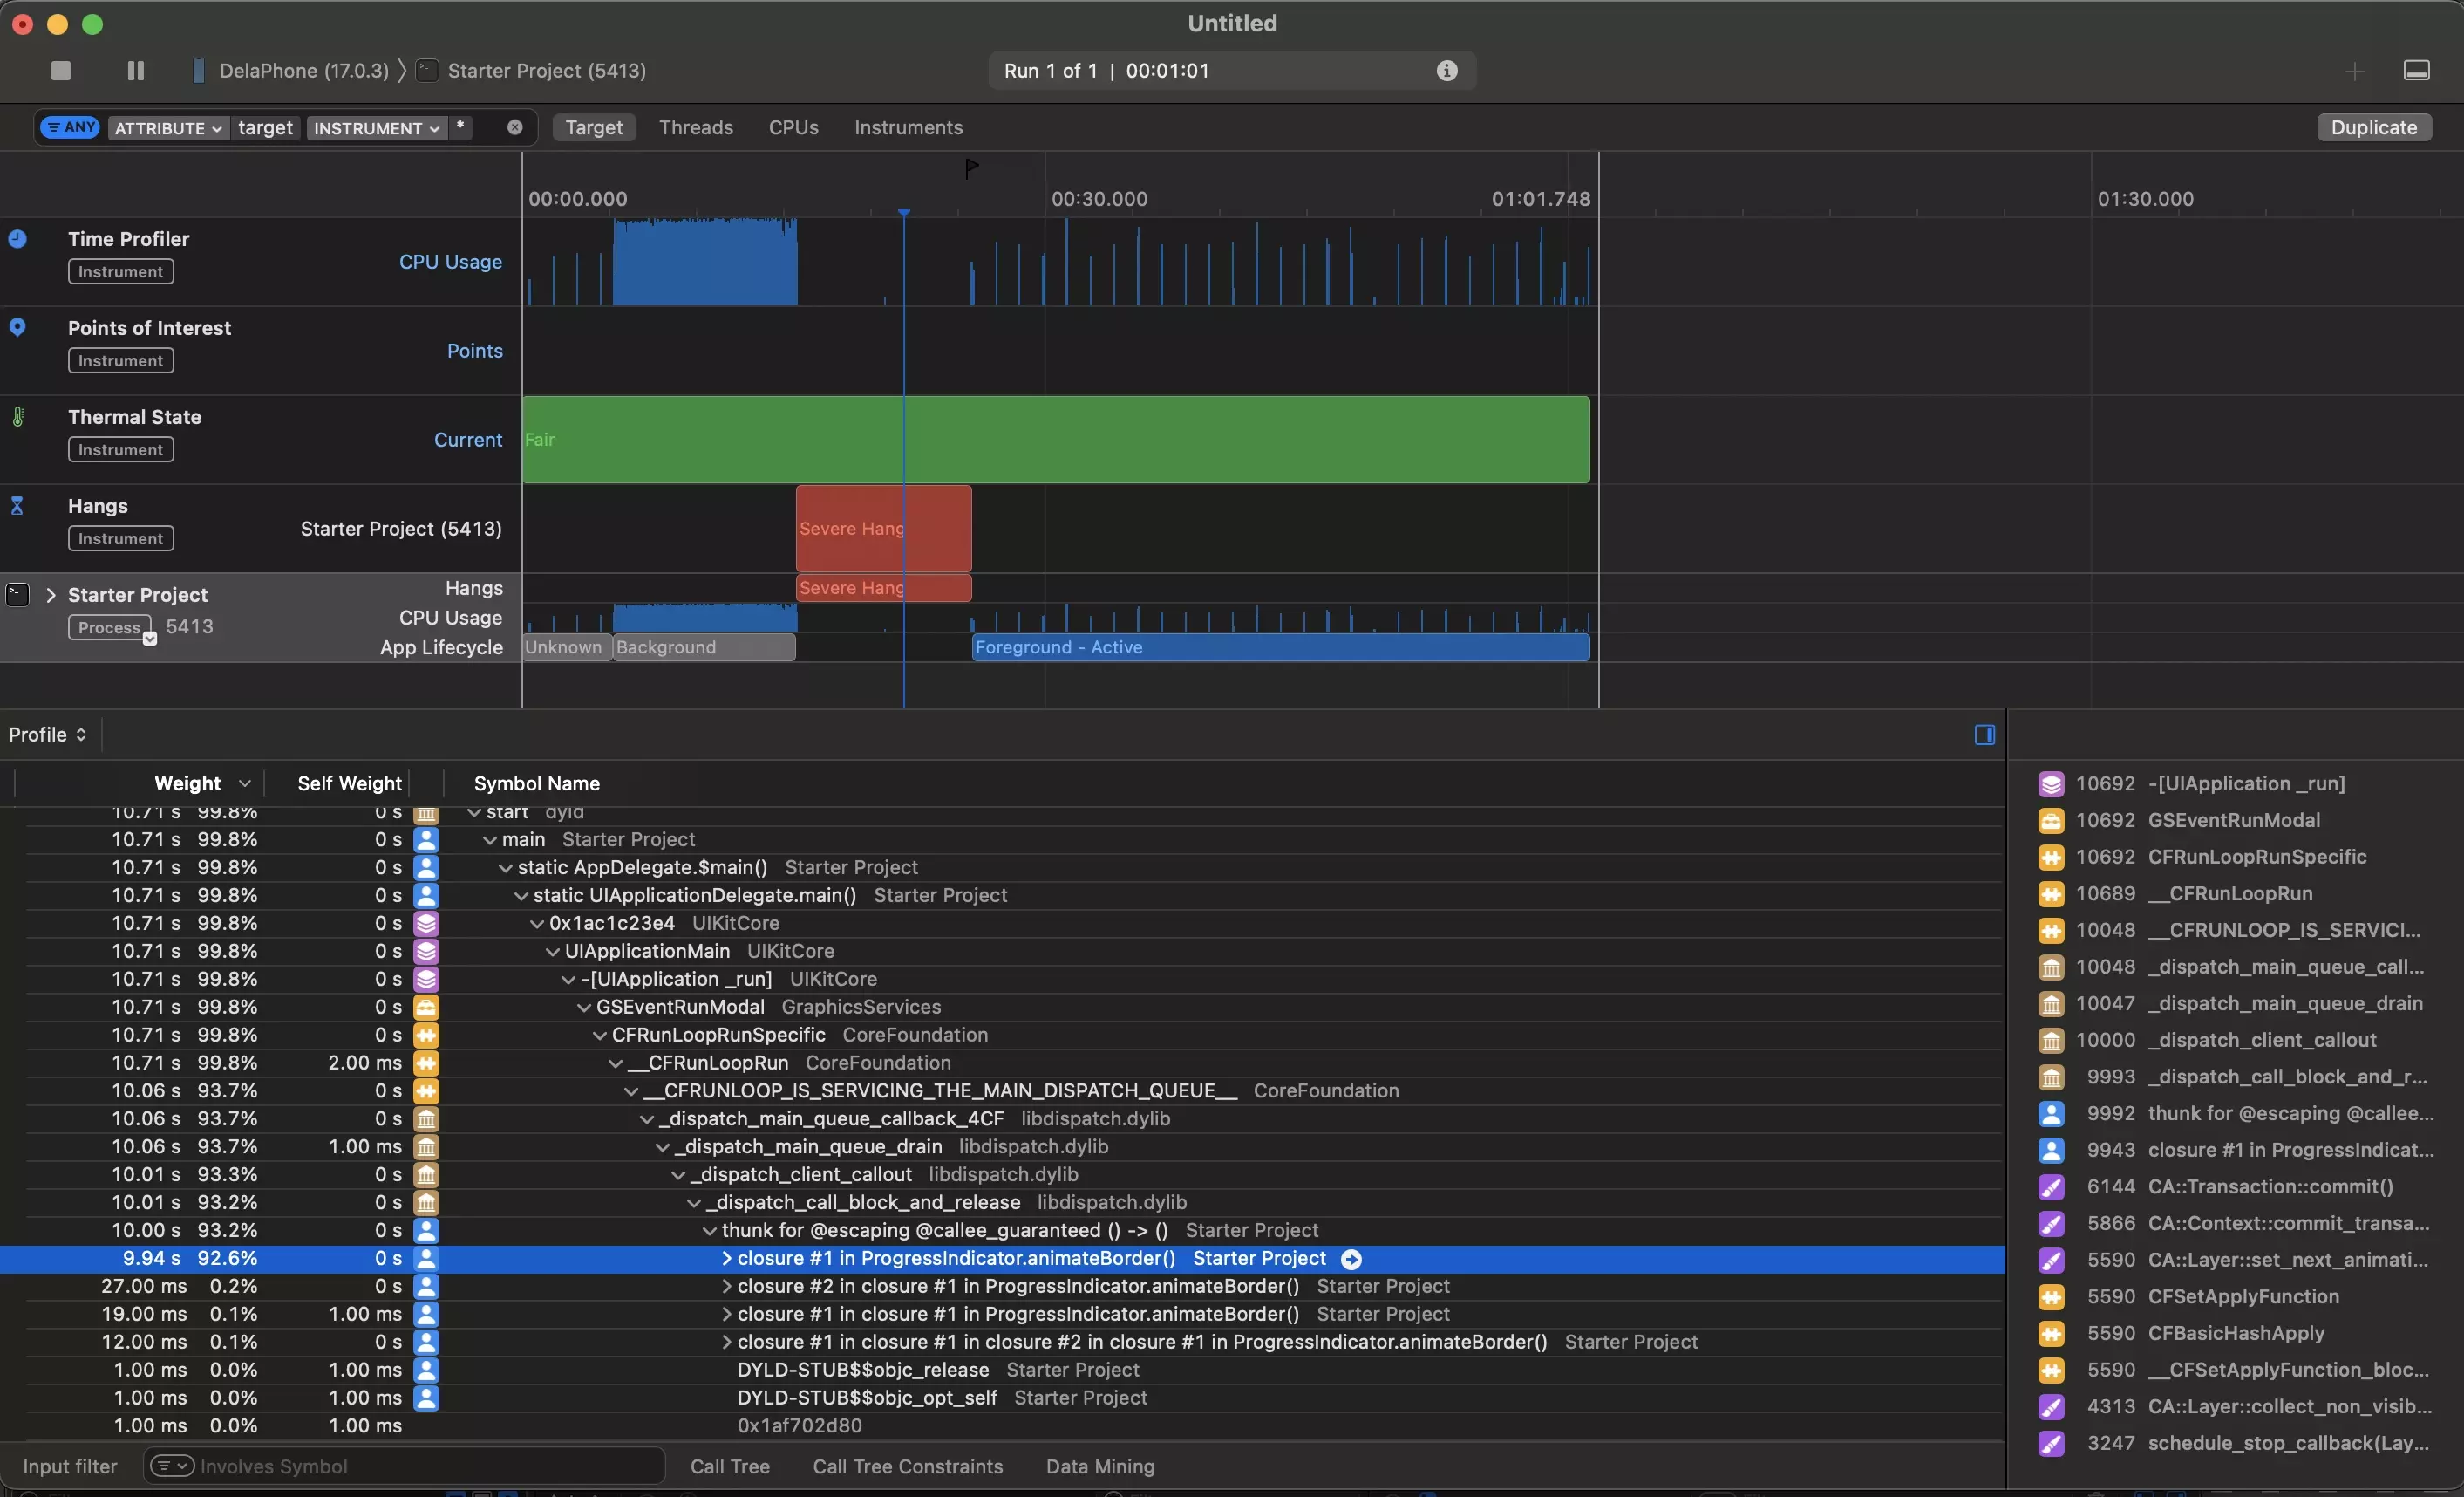Collapse the _dispatch_client_callout row
The image size is (2464, 1497).
pyautogui.click(x=678, y=1175)
